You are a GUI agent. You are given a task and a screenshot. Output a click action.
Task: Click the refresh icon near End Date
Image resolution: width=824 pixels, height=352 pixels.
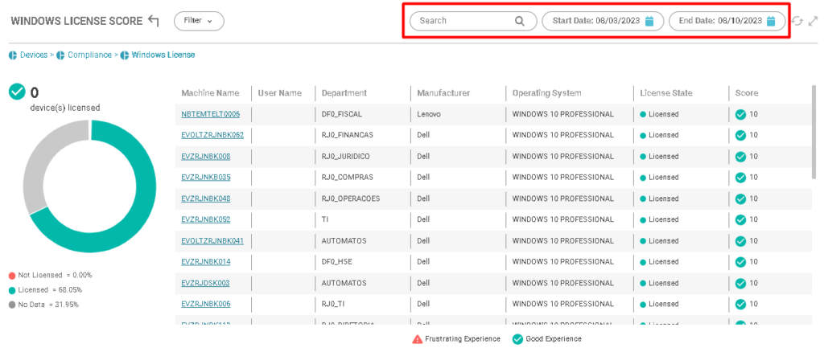(797, 21)
